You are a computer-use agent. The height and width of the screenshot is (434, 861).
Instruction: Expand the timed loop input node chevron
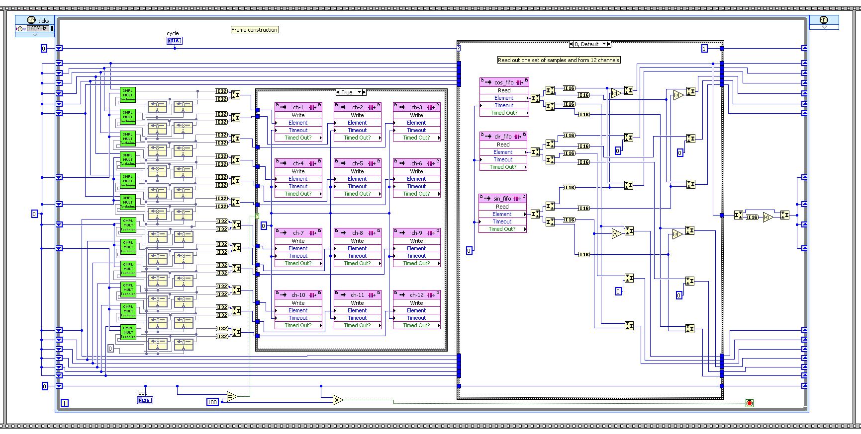(35, 34)
